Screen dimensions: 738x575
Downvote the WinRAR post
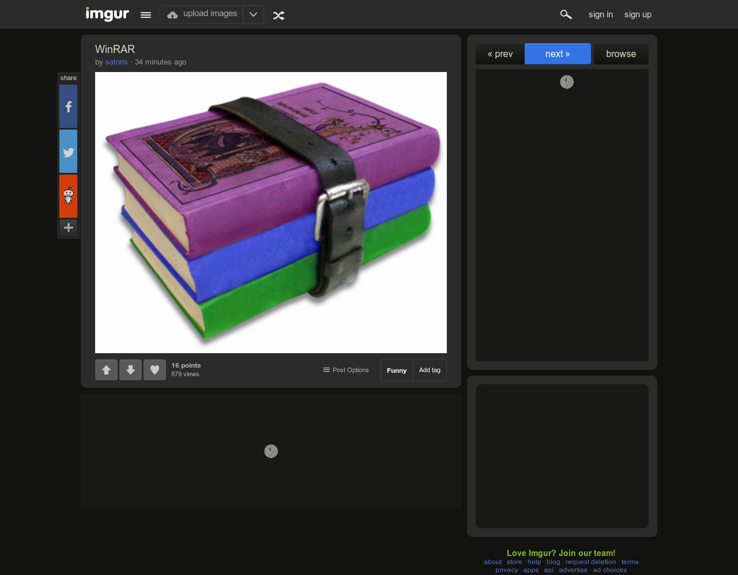click(130, 370)
